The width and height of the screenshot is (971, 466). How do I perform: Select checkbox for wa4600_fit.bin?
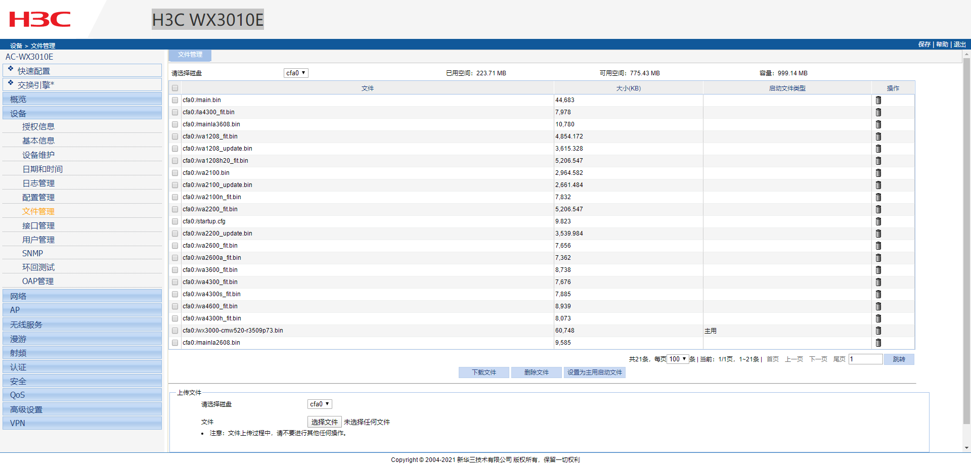pos(175,306)
